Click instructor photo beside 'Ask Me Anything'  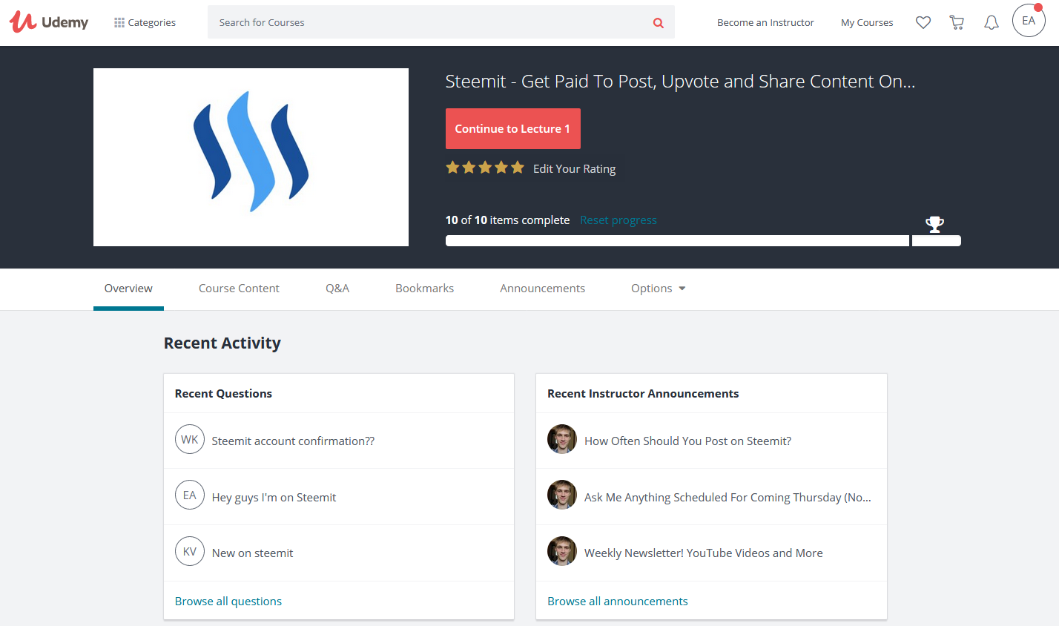pyautogui.click(x=562, y=495)
